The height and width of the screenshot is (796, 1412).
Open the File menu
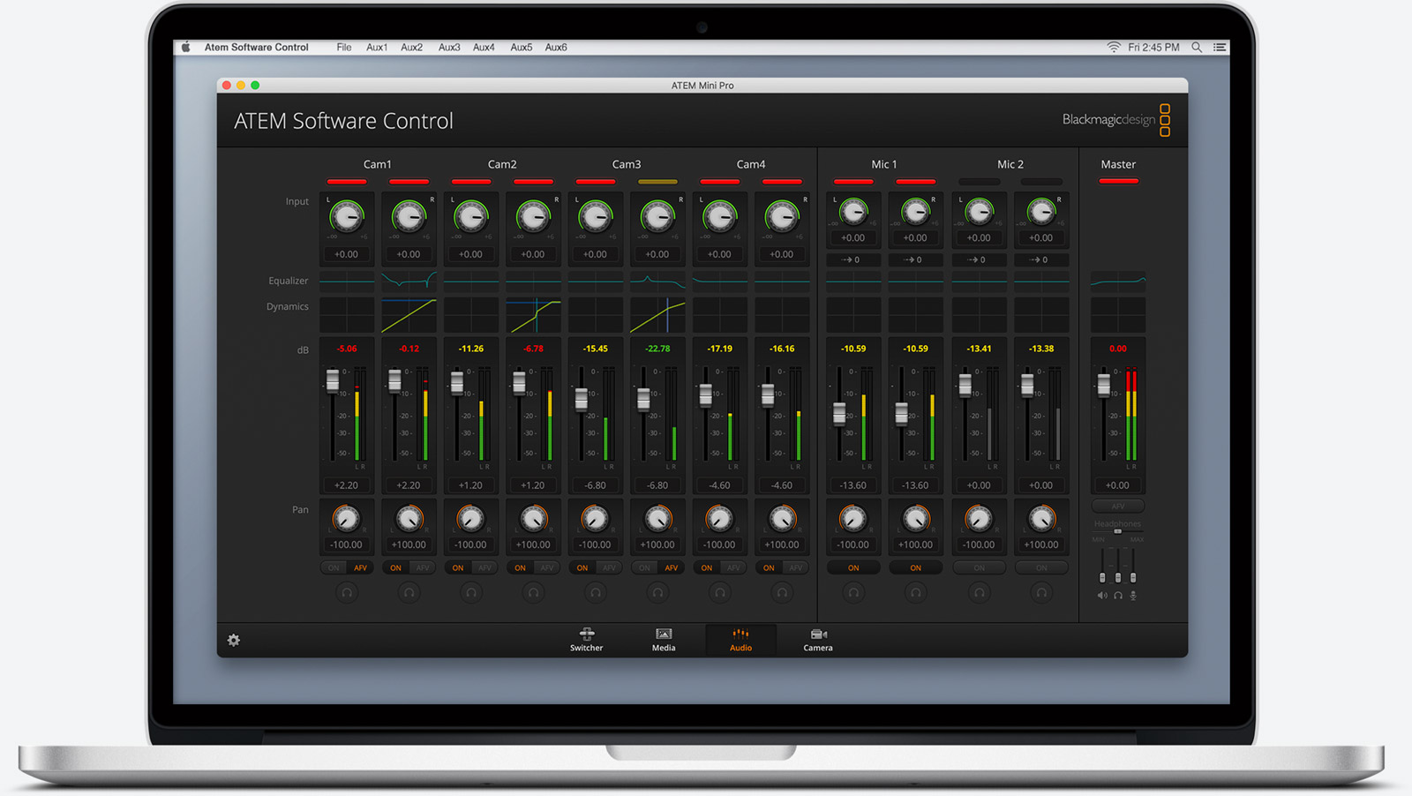[x=343, y=47]
